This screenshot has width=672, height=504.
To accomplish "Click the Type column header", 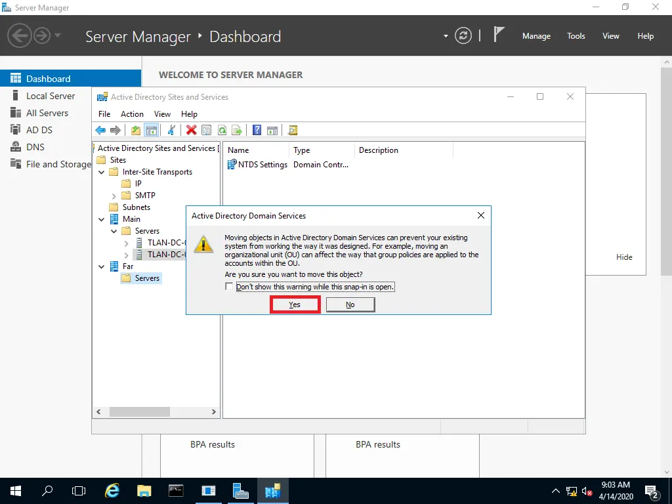I will click(322, 150).
